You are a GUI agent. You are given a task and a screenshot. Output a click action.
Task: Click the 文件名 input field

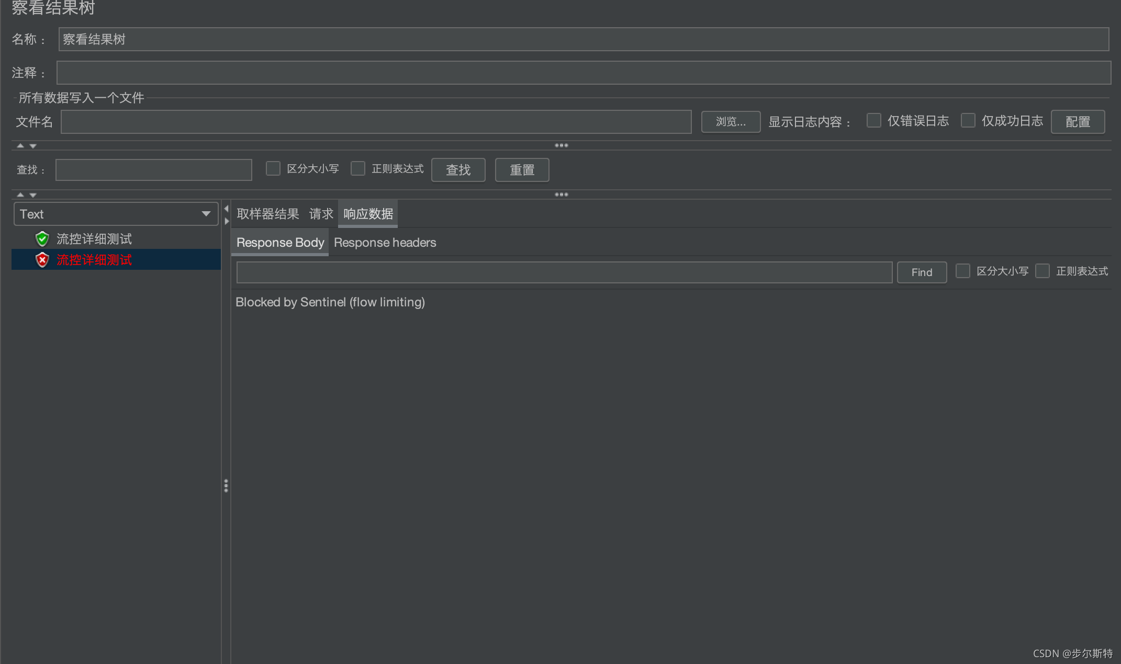click(x=376, y=122)
